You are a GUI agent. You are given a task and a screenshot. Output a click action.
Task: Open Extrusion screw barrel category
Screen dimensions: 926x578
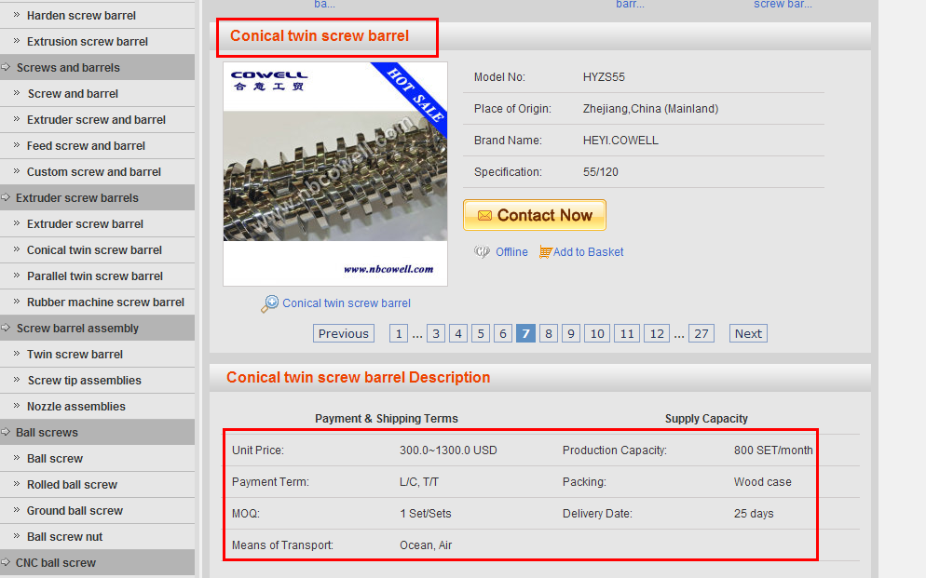[88, 41]
